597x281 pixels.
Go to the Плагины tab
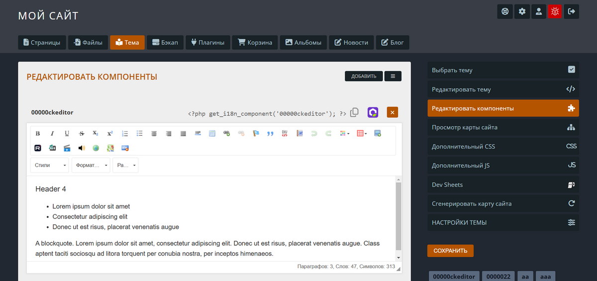click(208, 42)
